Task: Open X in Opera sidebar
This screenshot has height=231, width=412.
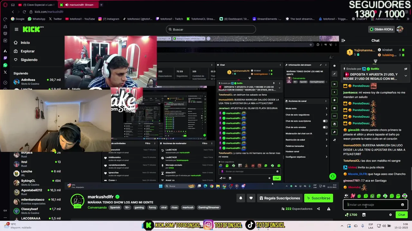Action: click(5, 72)
